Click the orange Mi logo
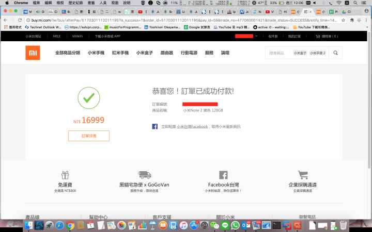The width and height of the screenshot is (372, 232). [33, 53]
